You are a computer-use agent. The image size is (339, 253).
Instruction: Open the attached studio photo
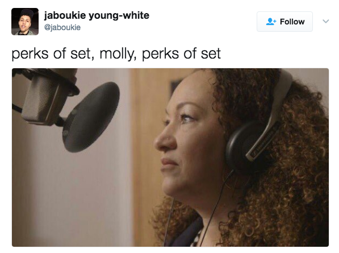pos(170,157)
